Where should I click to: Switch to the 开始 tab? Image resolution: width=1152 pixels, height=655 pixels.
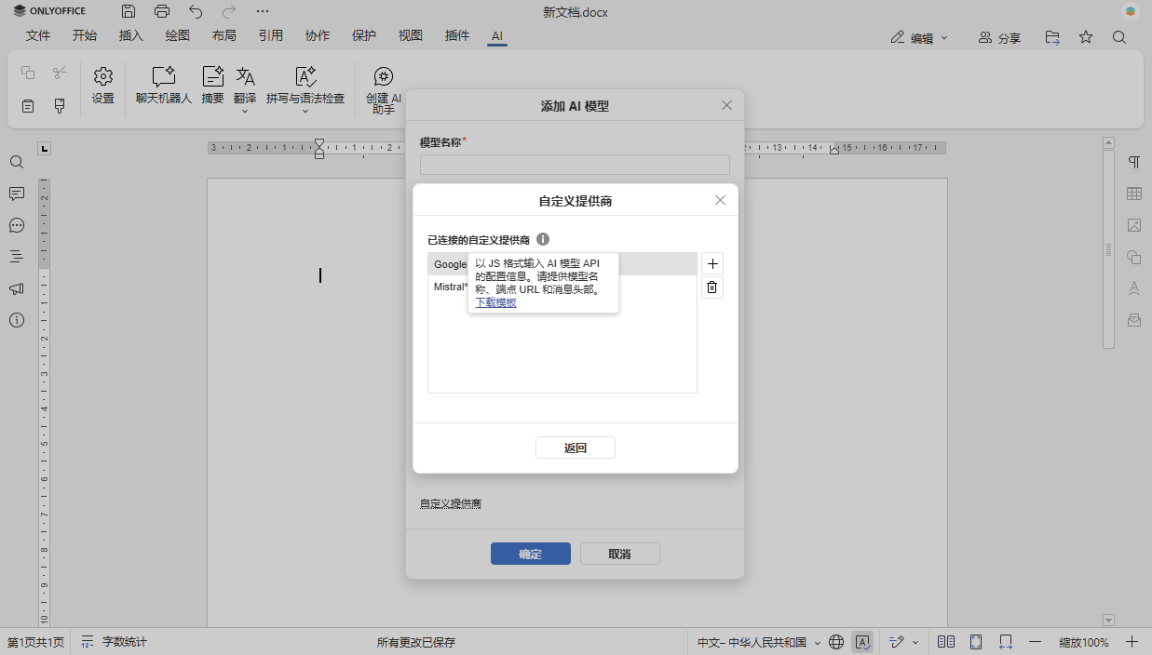coord(85,35)
